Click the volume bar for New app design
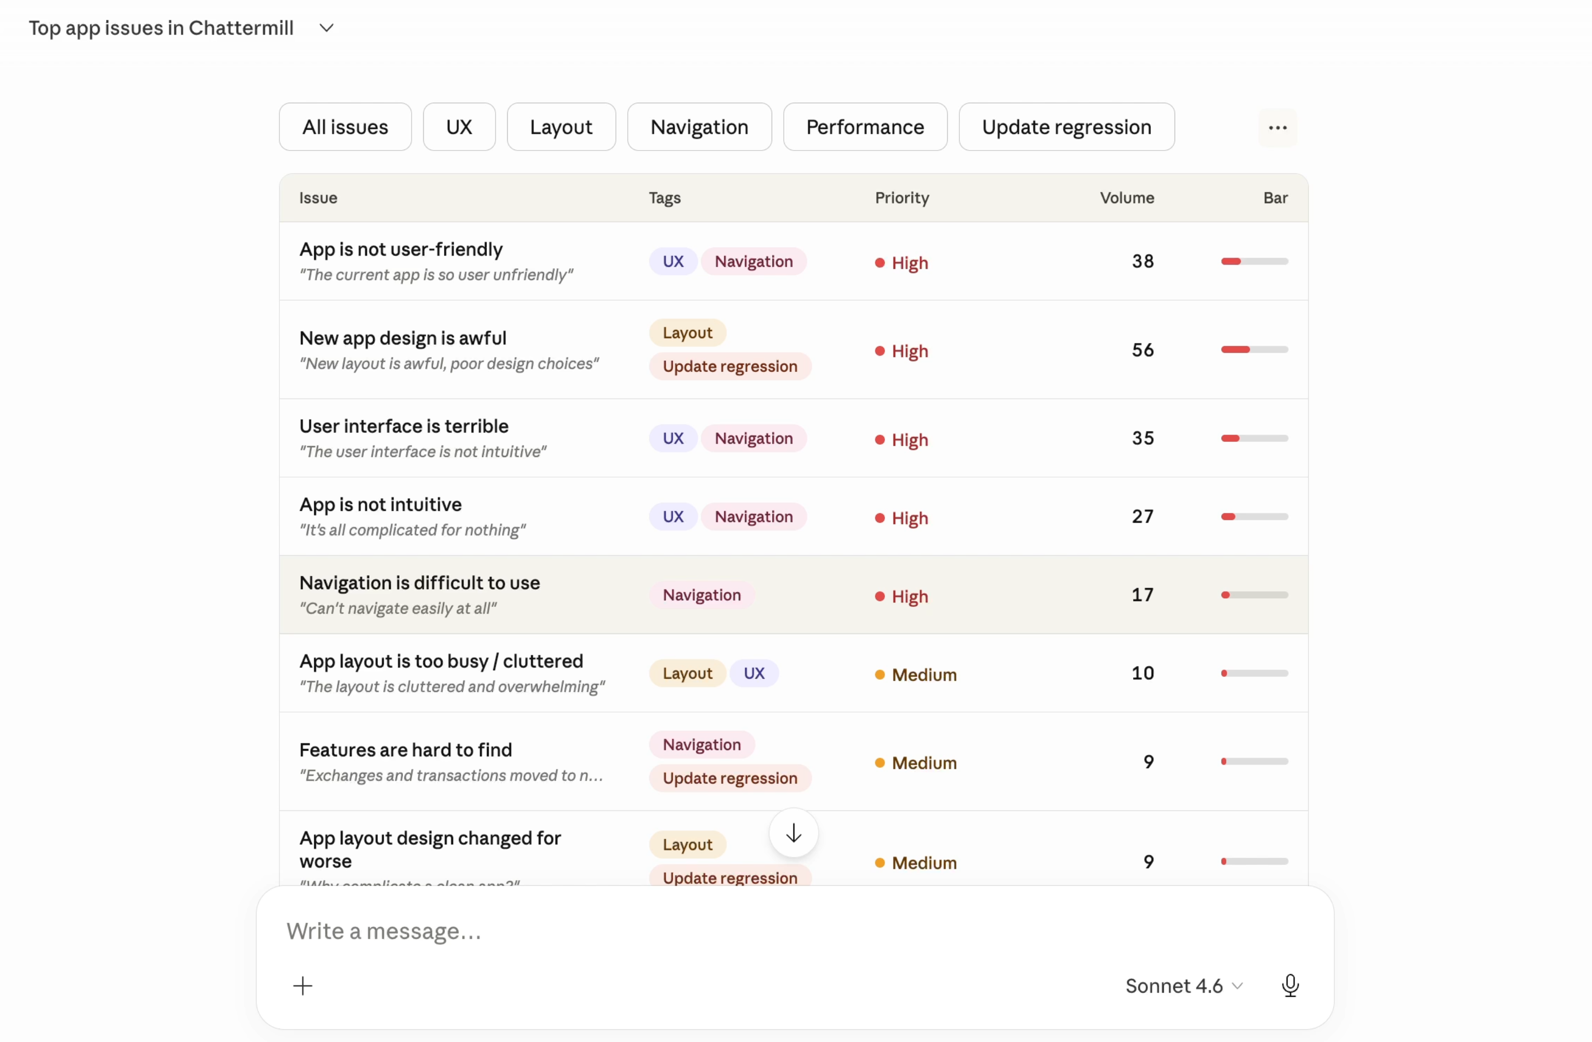 tap(1254, 350)
